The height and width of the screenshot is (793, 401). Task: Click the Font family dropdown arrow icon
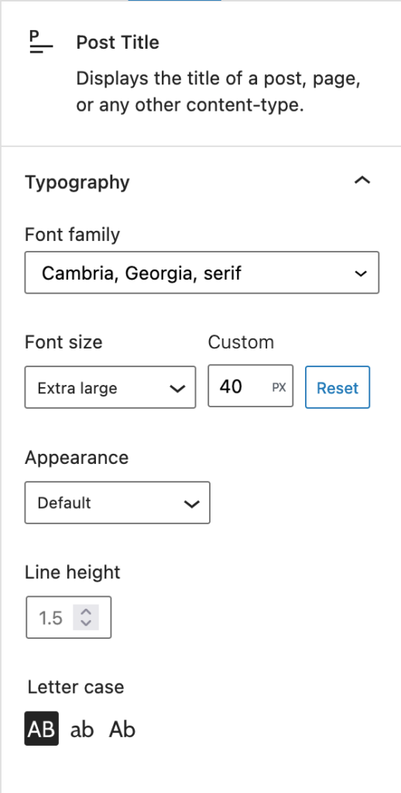361,273
